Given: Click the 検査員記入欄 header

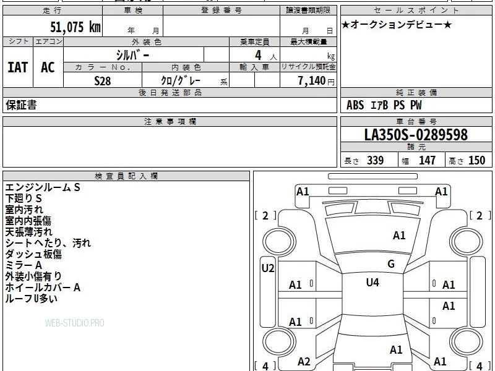Looking at the screenshot, I should (x=126, y=176).
